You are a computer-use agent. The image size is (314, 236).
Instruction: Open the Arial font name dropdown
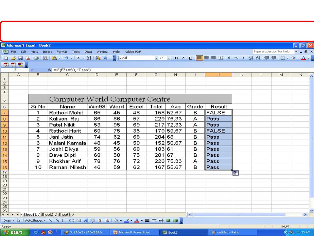click(x=157, y=58)
